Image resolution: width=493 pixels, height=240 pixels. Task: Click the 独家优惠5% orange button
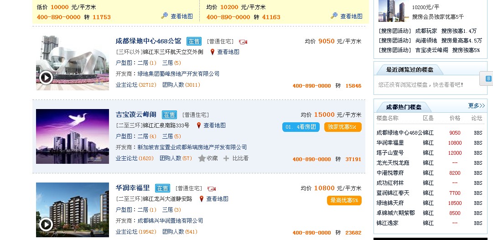pos(343,127)
